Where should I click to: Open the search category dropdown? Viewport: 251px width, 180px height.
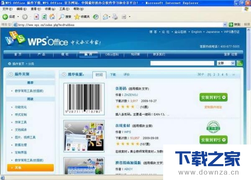click(x=226, y=63)
